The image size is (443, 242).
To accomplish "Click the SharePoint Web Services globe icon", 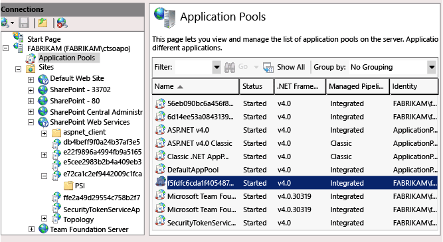I will [43, 122].
